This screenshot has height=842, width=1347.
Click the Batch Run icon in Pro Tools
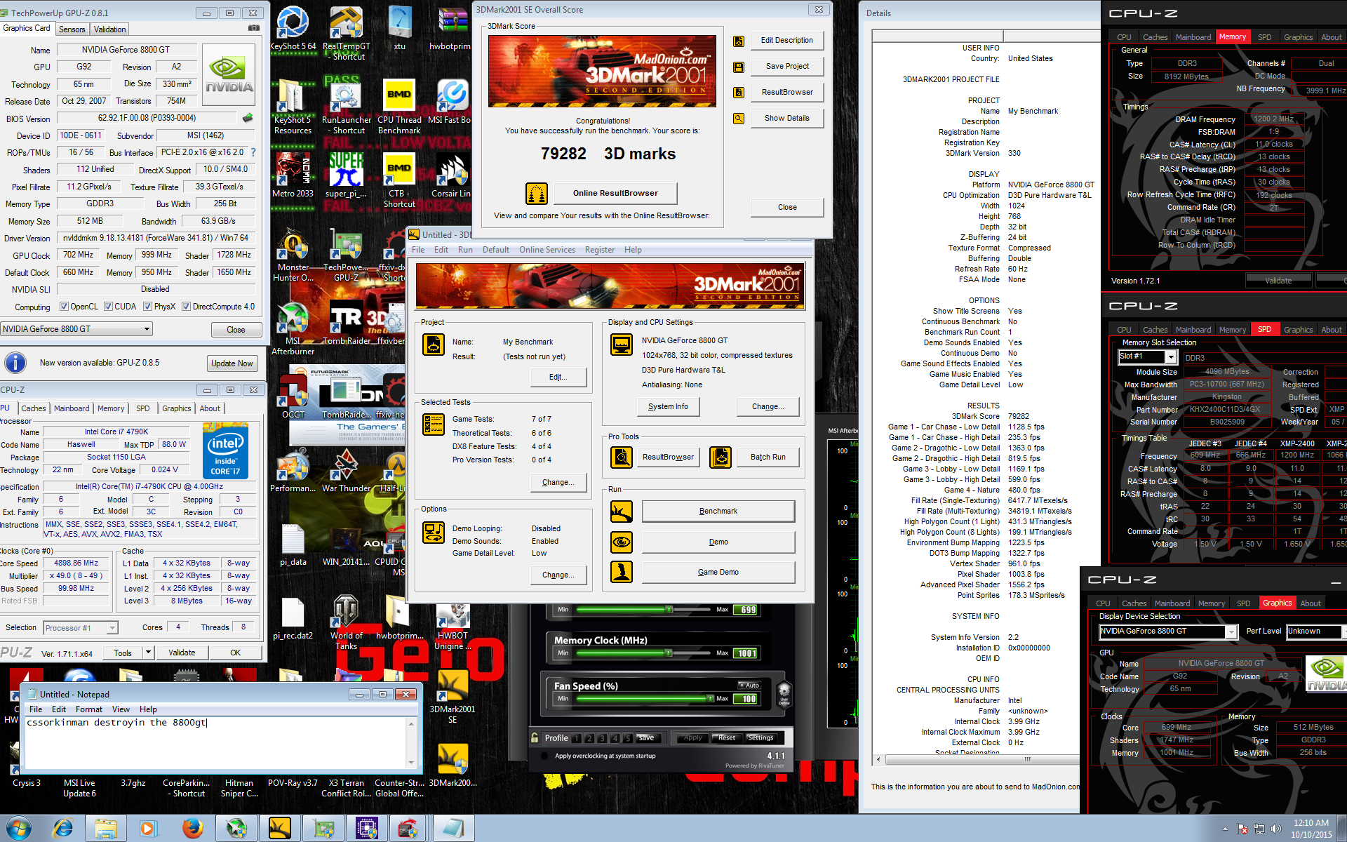(x=721, y=457)
